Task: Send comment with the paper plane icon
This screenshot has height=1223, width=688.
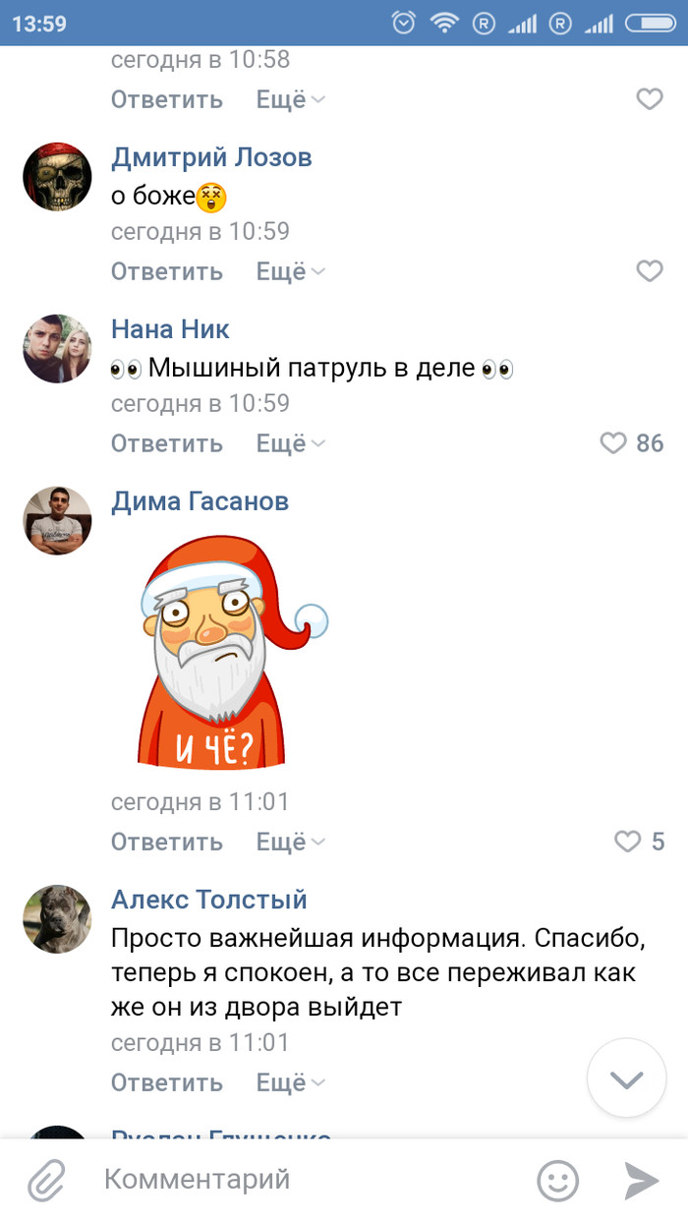Action: point(642,1180)
